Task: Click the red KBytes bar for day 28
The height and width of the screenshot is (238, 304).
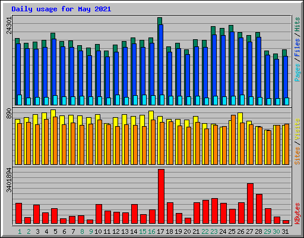Action: [x=259, y=209]
